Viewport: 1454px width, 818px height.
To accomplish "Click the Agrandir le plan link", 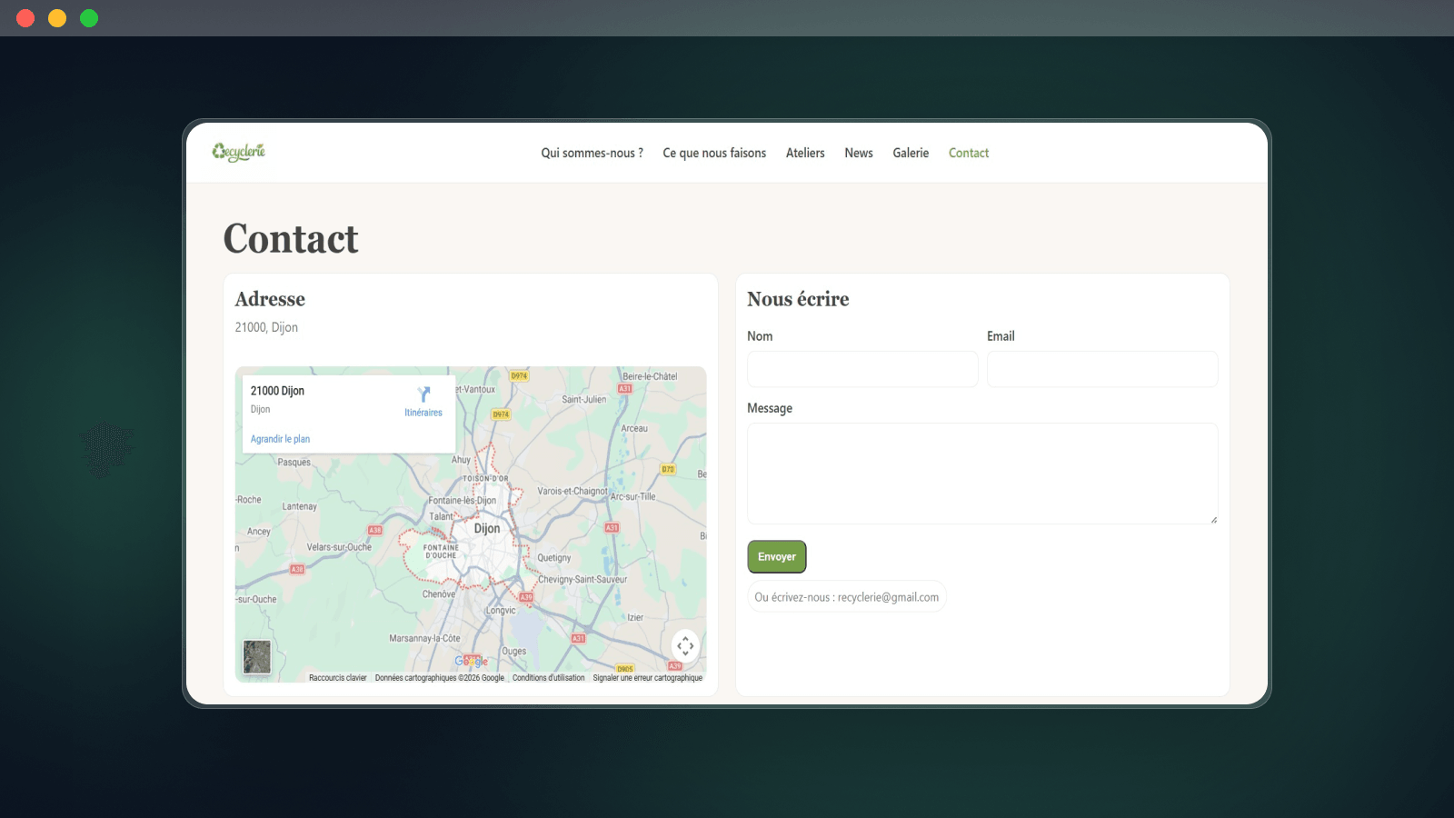I will point(280,439).
